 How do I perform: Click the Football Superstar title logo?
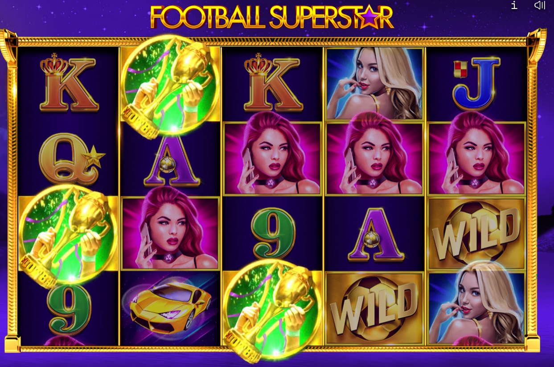272,17
